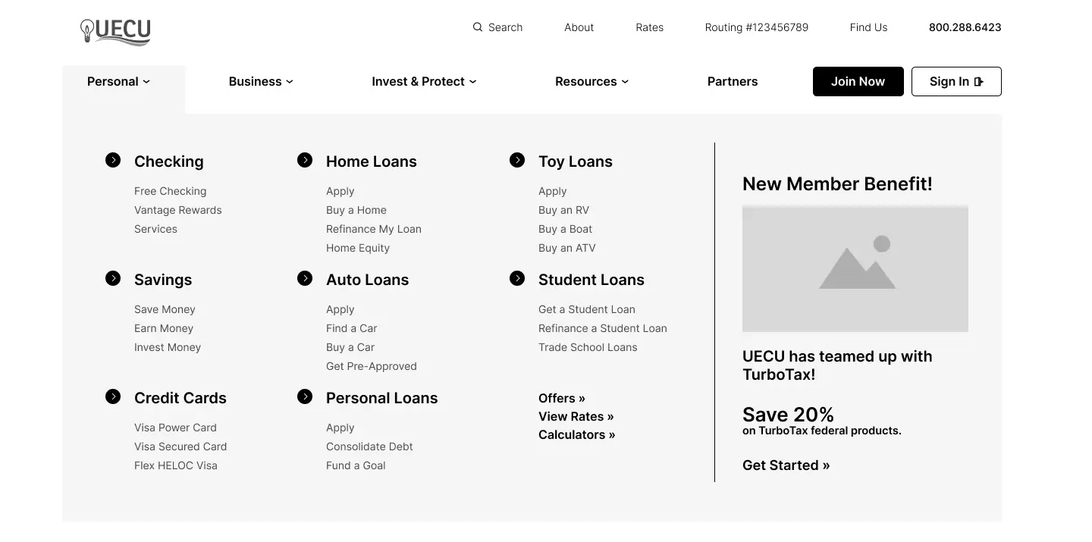Screen dimensions: 1092x542
Task: Click the search magnifier icon
Action: [478, 27]
